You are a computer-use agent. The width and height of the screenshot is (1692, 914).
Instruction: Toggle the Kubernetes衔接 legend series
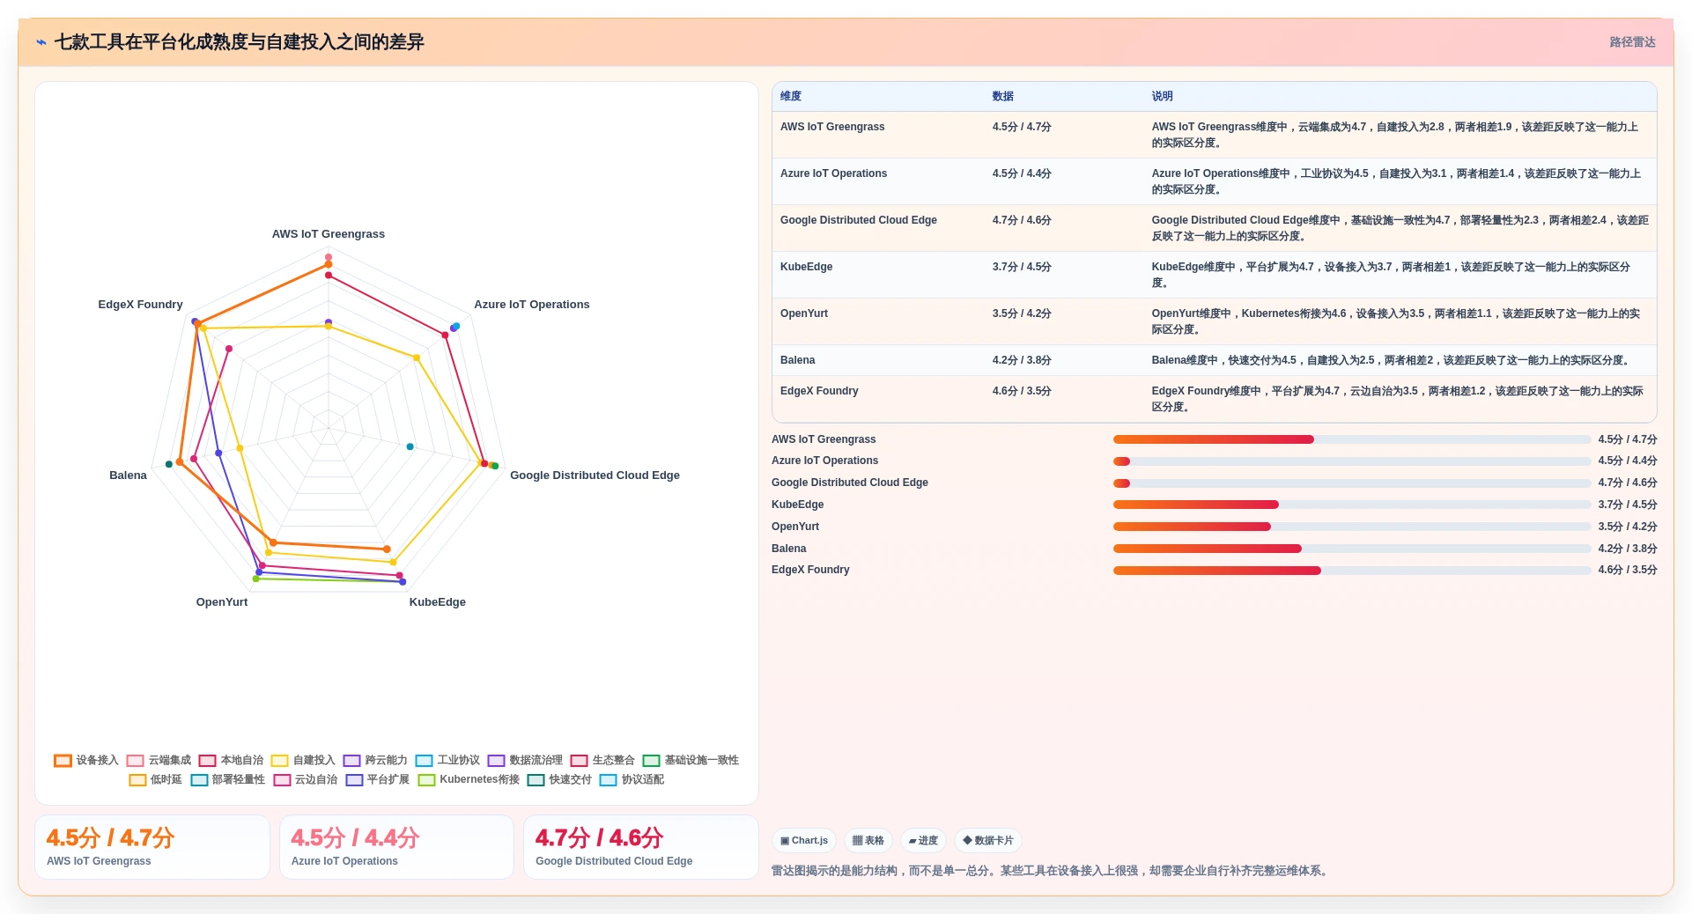click(x=469, y=779)
